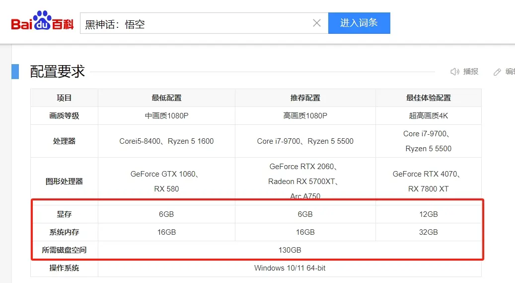Select the 项目 column header

pos(64,98)
